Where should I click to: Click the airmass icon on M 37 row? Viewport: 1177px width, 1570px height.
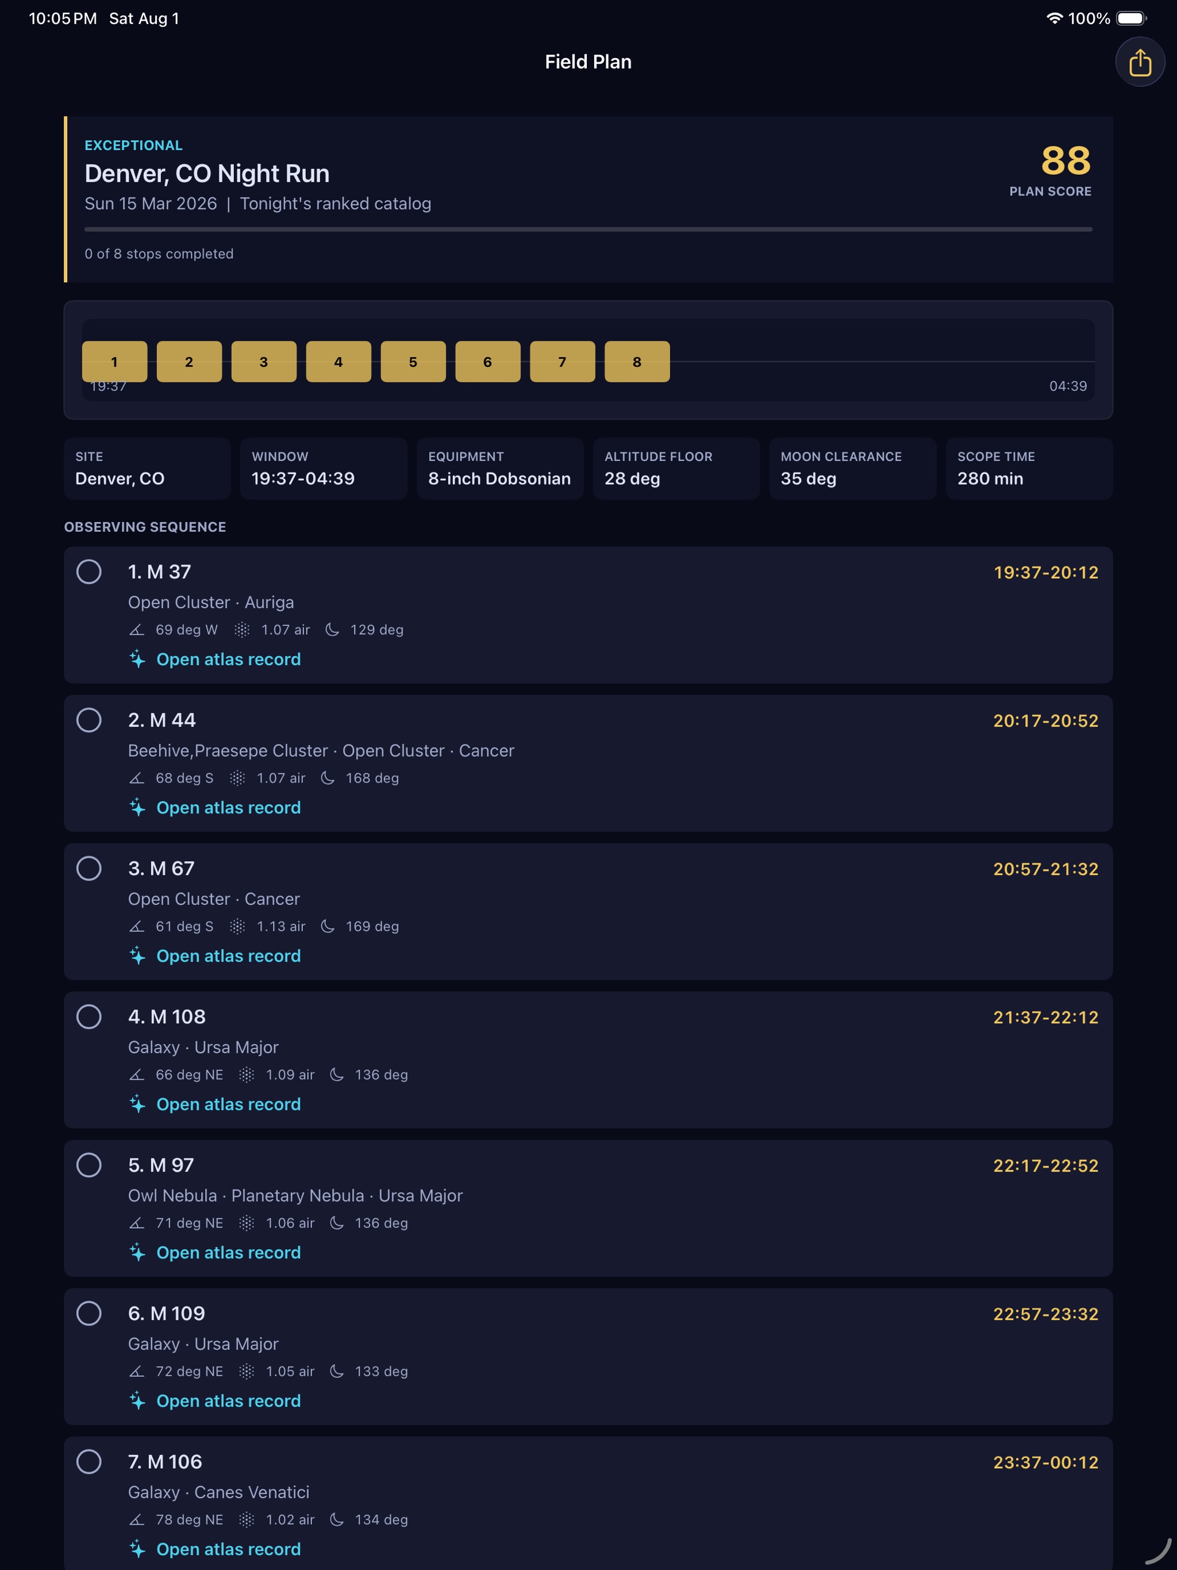pos(242,630)
